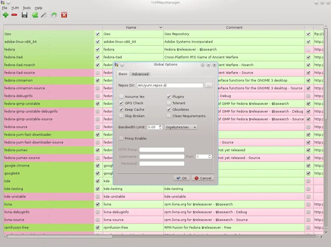Click the "RPM Fusion for Fedora $releasever - Free" cell
Screen dimensions: 331x247
[x=234, y=227]
